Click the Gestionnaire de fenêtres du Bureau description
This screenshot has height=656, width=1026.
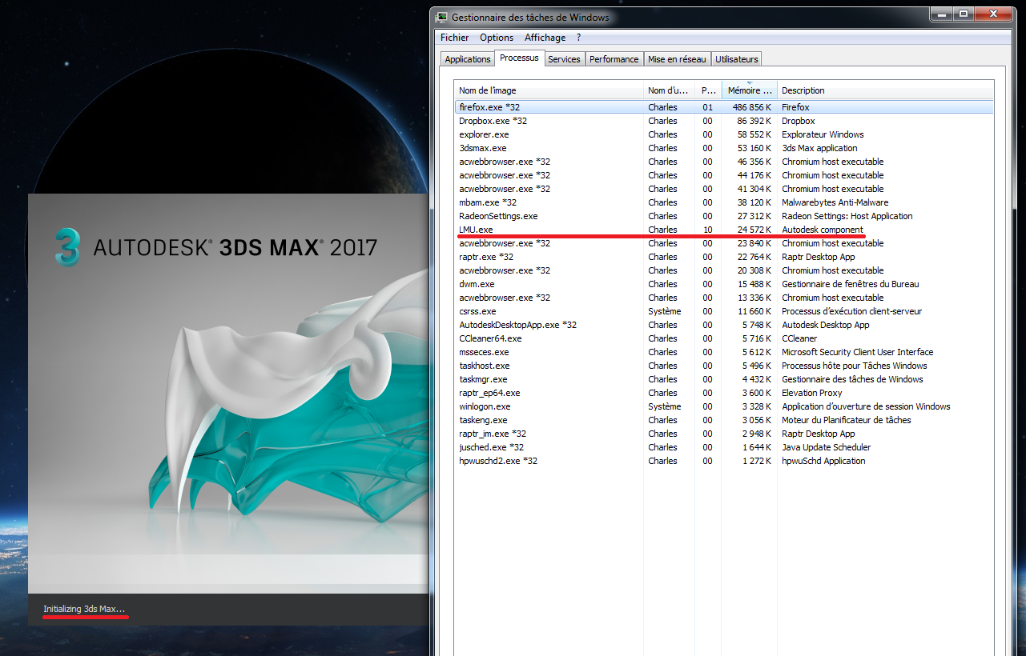pos(851,284)
